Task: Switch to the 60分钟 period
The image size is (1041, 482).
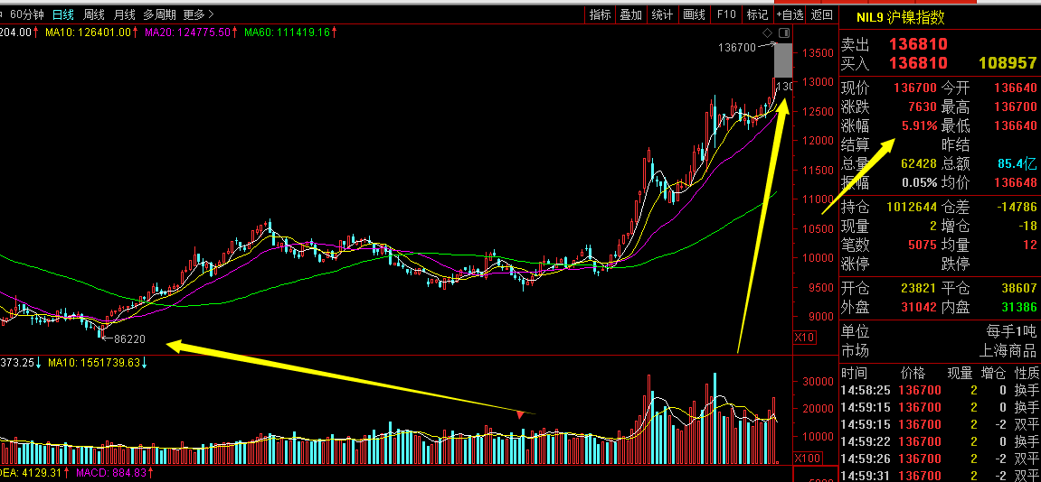Action: pyautogui.click(x=29, y=14)
